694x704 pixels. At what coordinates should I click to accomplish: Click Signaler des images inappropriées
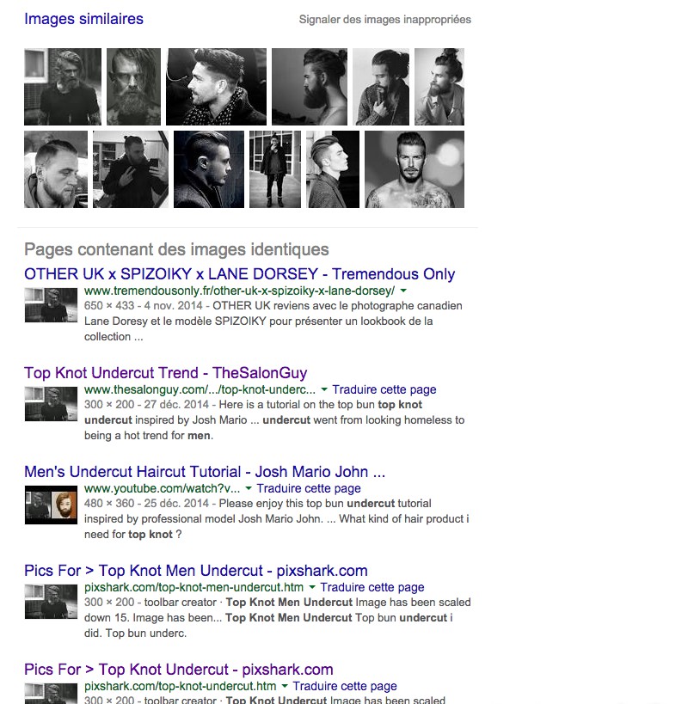385,20
